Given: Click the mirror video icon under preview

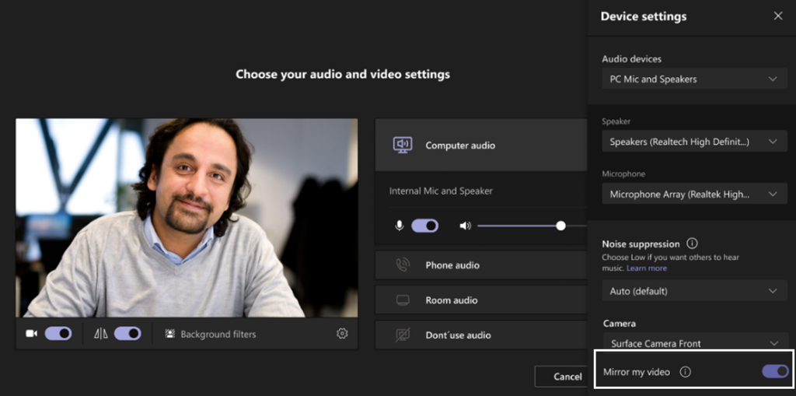Looking at the screenshot, I should 101,334.
